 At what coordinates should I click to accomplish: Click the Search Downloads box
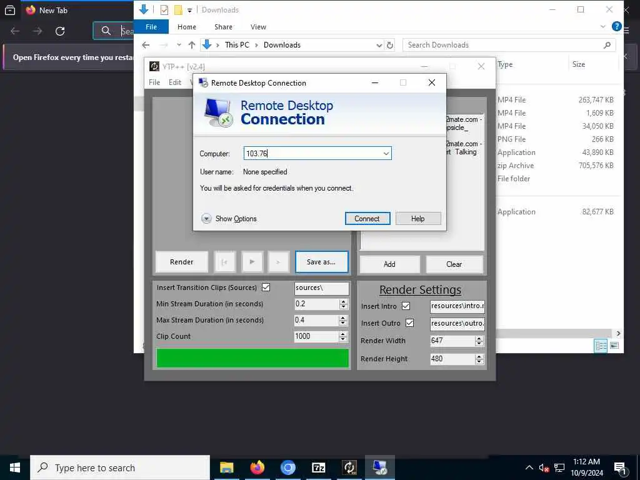click(x=509, y=45)
